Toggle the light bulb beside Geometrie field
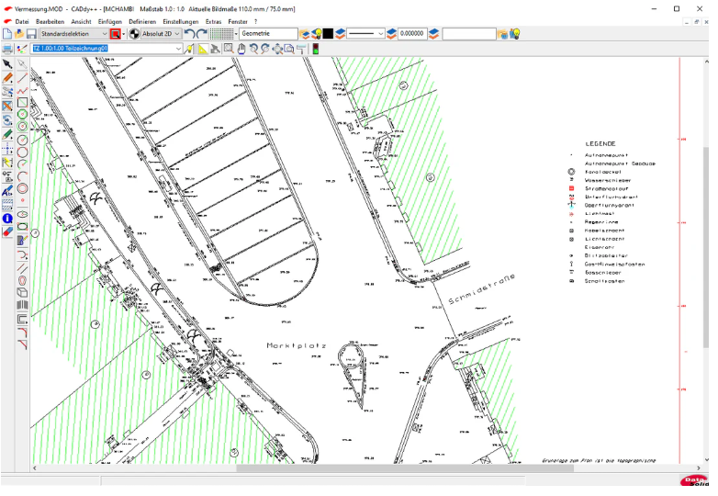This screenshot has height=496, width=718. tap(315, 34)
